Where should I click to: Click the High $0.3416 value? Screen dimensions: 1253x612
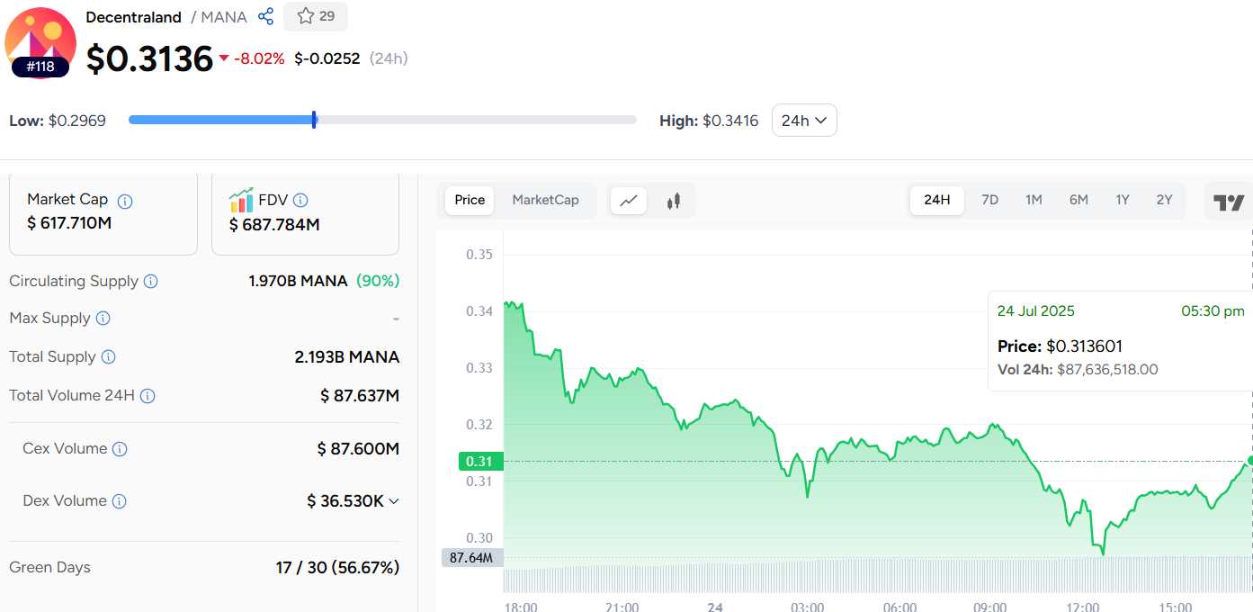(730, 121)
